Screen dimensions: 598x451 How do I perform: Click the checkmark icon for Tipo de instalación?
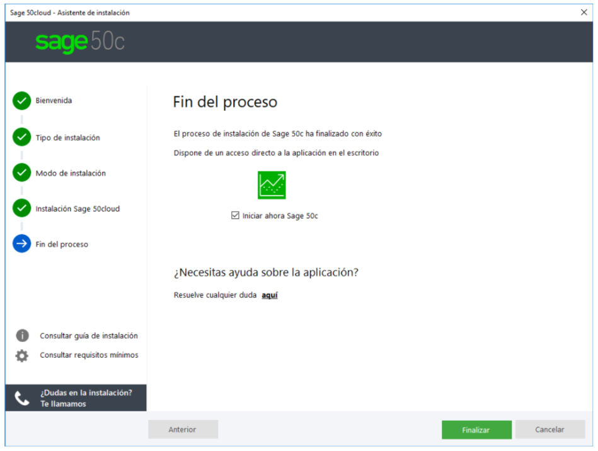tap(21, 137)
